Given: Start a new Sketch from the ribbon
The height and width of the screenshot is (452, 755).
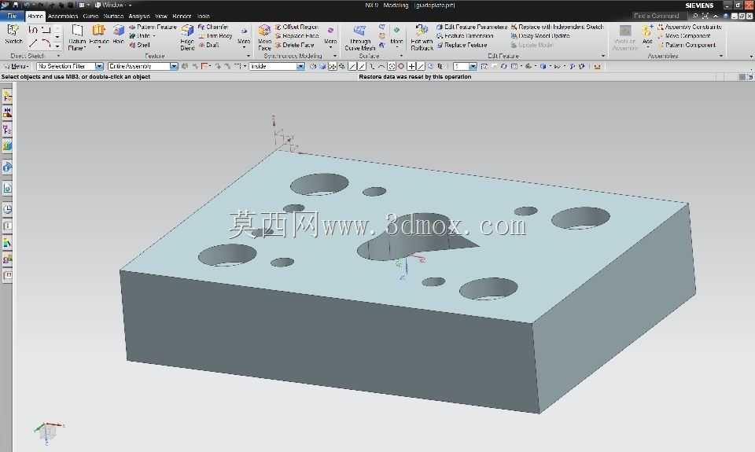Looking at the screenshot, I should [13, 35].
